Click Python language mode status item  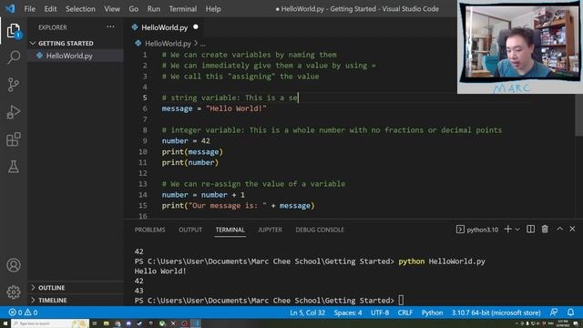point(432,313)
